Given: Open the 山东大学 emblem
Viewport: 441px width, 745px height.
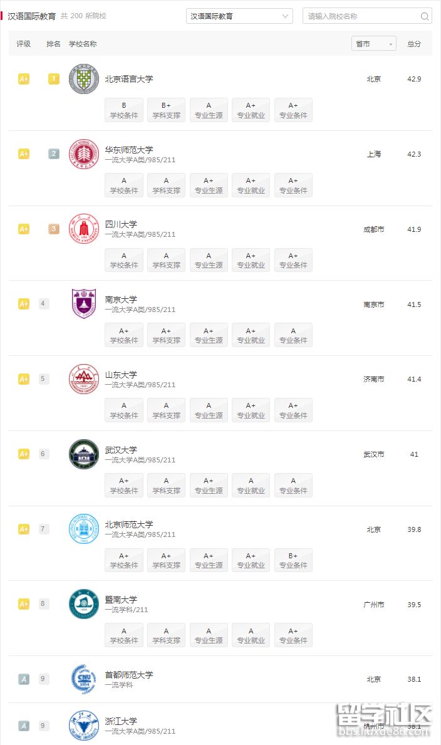Looking at the screenshot, I should click(x=84, y=379).
